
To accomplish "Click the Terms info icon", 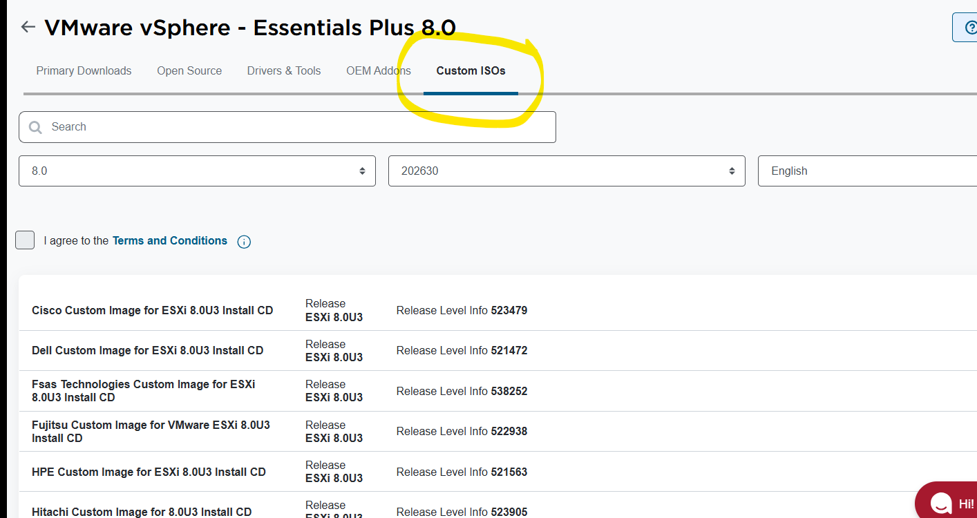I will coord(244,242).
